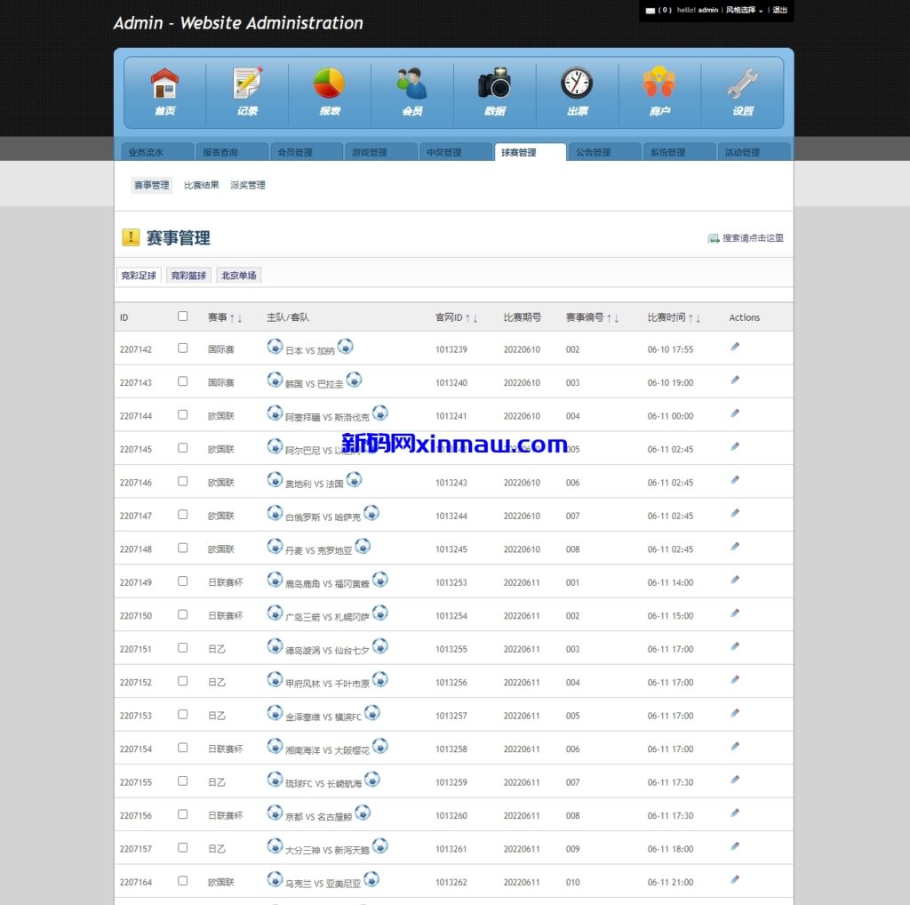
Task: Check the select-all checkbox in table header
Action: (x=182, y=316)
